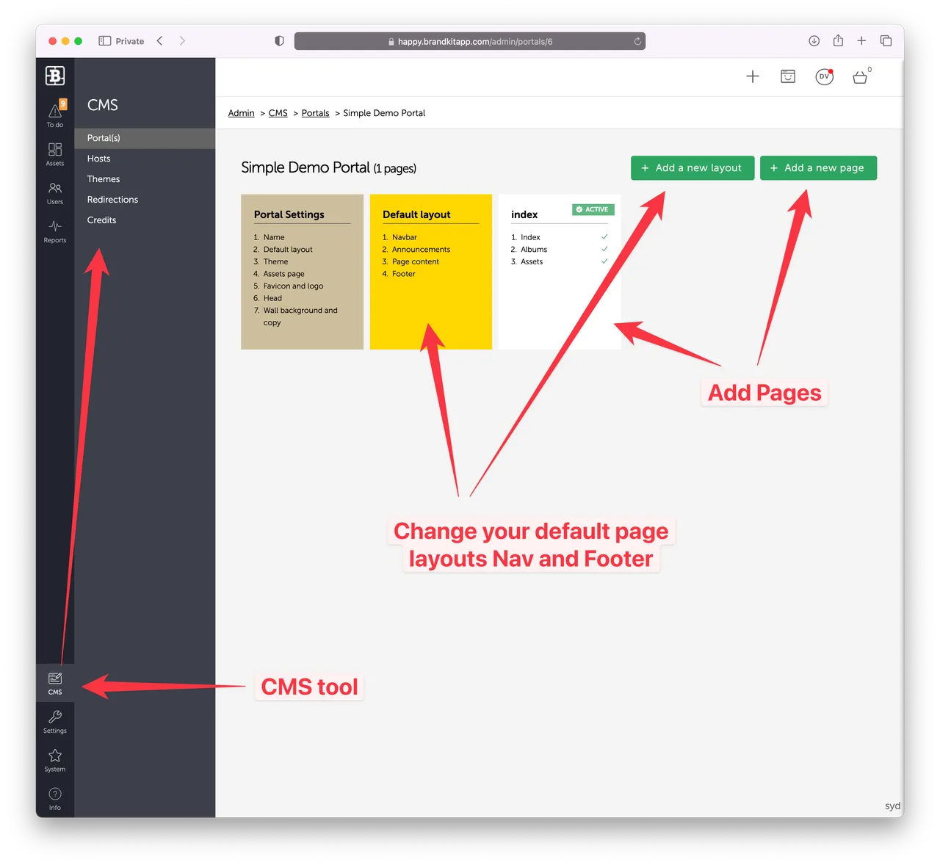The height and width of the screenshot is (865, 940).
Task: Toggle the ACTIVE badge on the index page
Action: (593, 209)
